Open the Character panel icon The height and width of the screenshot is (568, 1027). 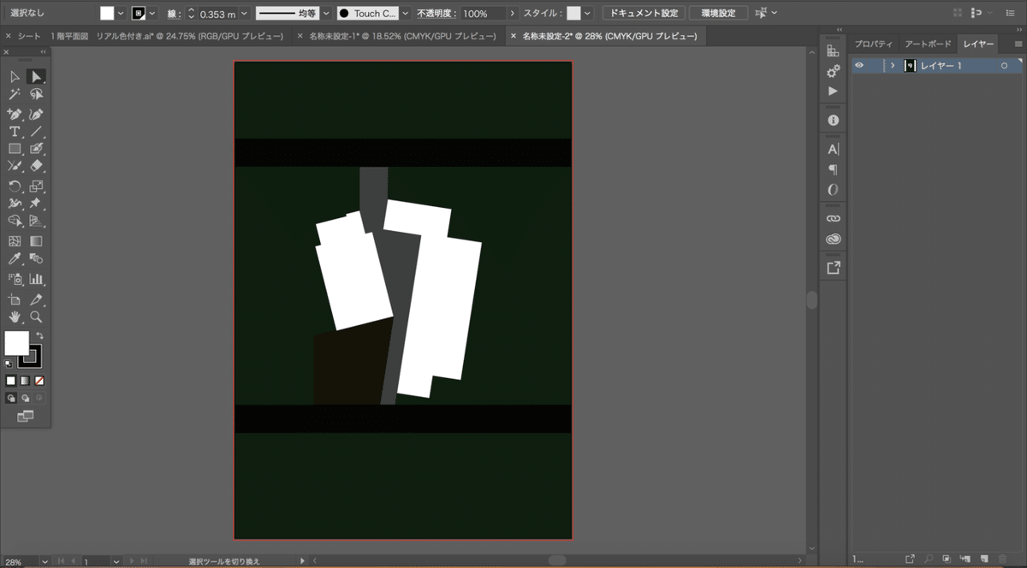pos(833,149)
